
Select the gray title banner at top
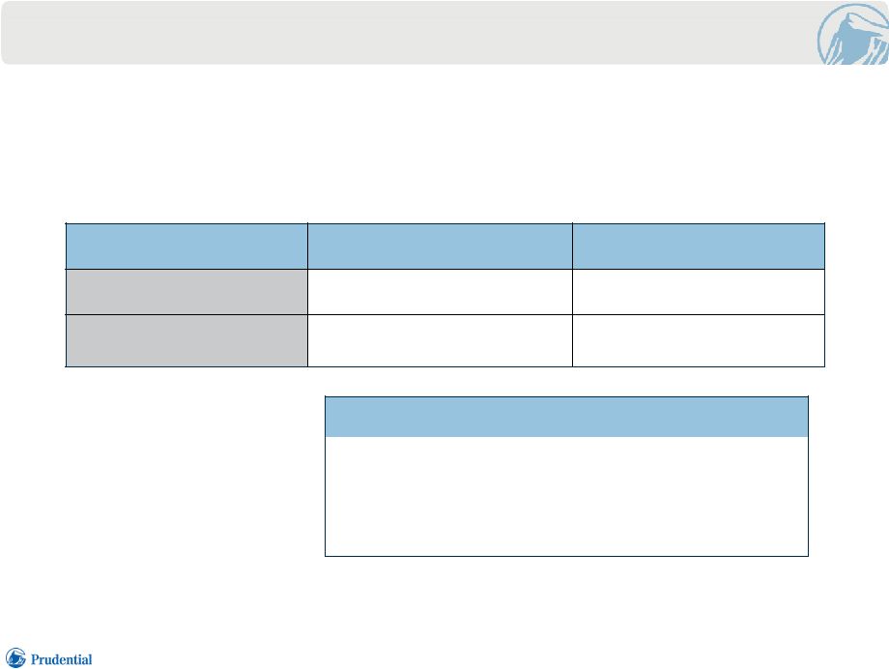click(x=408, y=32)
